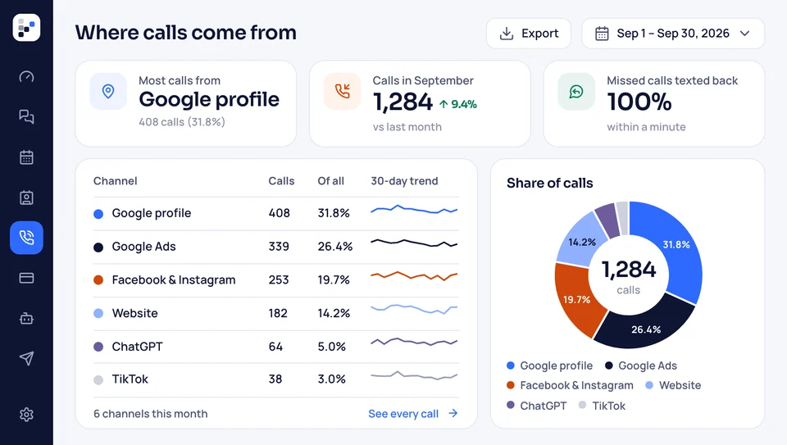Toggle Google Ads in chart legend
The image size is (787, 445).
click(641, 366)
